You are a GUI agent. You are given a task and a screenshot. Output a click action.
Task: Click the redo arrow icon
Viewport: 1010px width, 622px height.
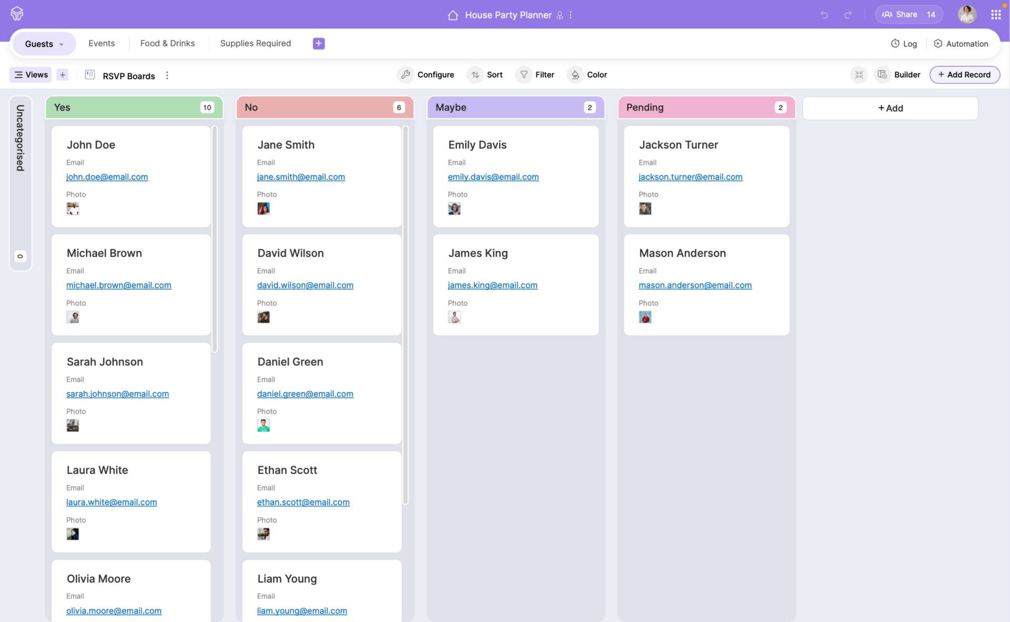(848, 15)
